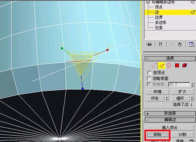Click the Make Unique icon
The width and height of the screenshot is (196, 142).
click(172, 44)
